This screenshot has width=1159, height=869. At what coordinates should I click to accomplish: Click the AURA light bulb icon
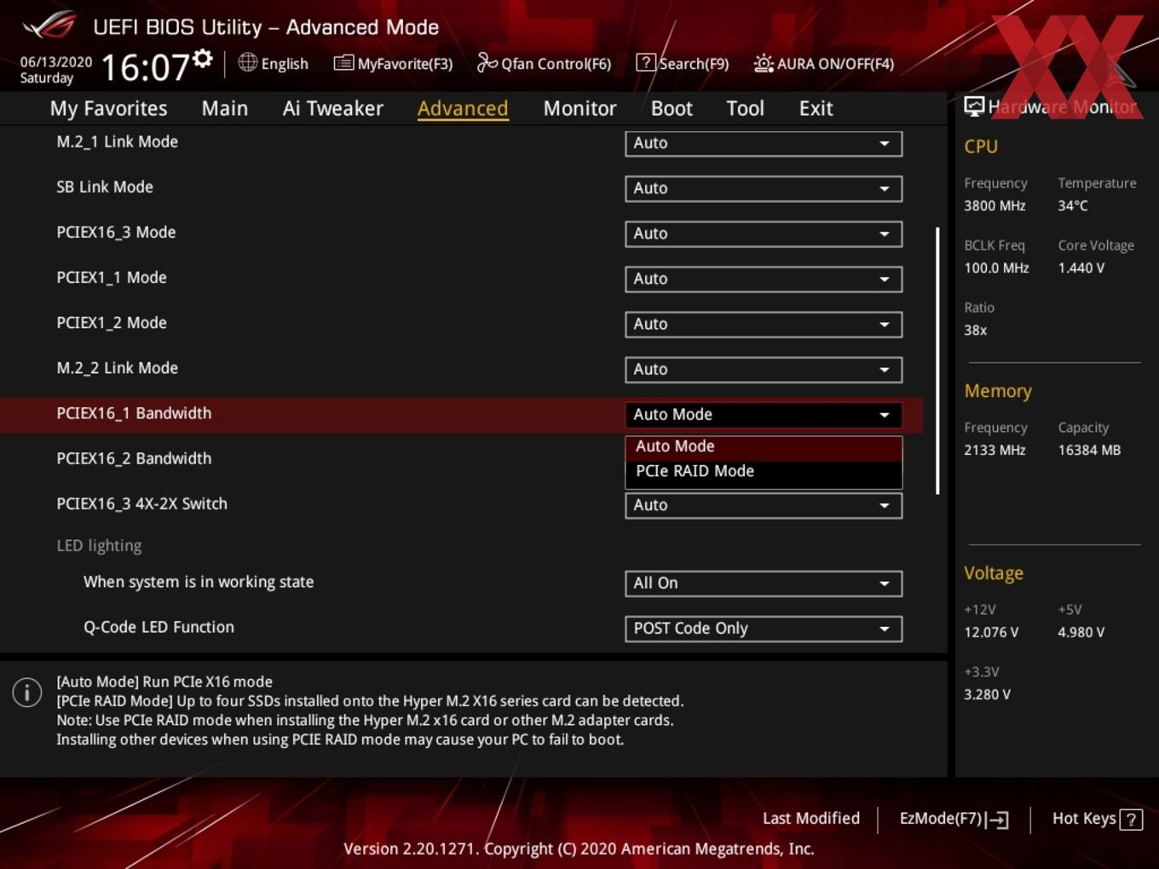(x=764, y=63)
